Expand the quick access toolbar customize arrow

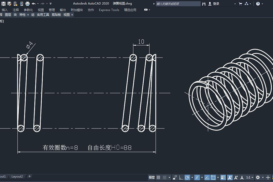point(51,4)
